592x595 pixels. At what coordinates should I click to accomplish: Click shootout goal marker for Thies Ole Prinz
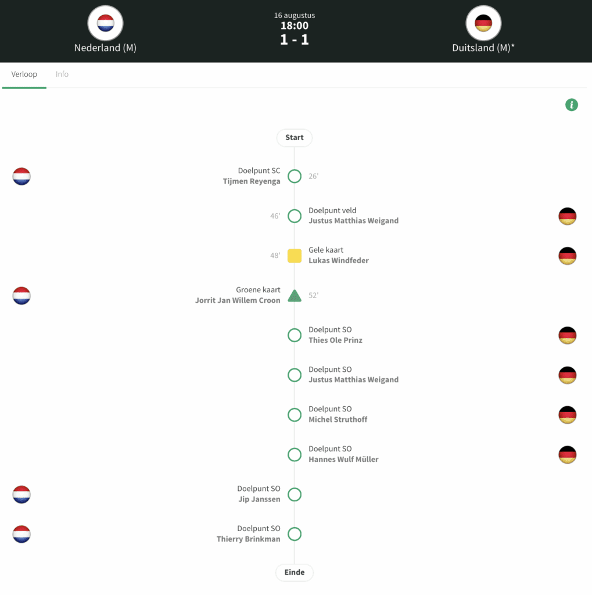pos(295,335)
